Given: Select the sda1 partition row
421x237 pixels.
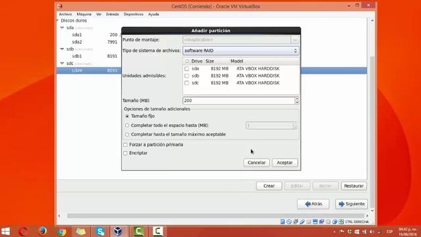Looking at the screenshot, I should tap(89, 35).
